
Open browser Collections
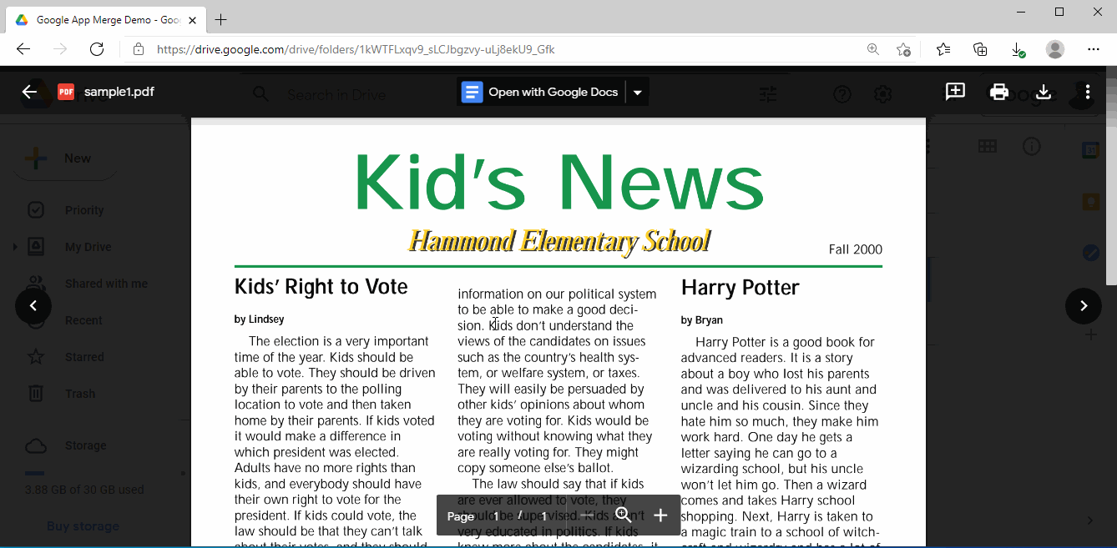tap(981, 49)
